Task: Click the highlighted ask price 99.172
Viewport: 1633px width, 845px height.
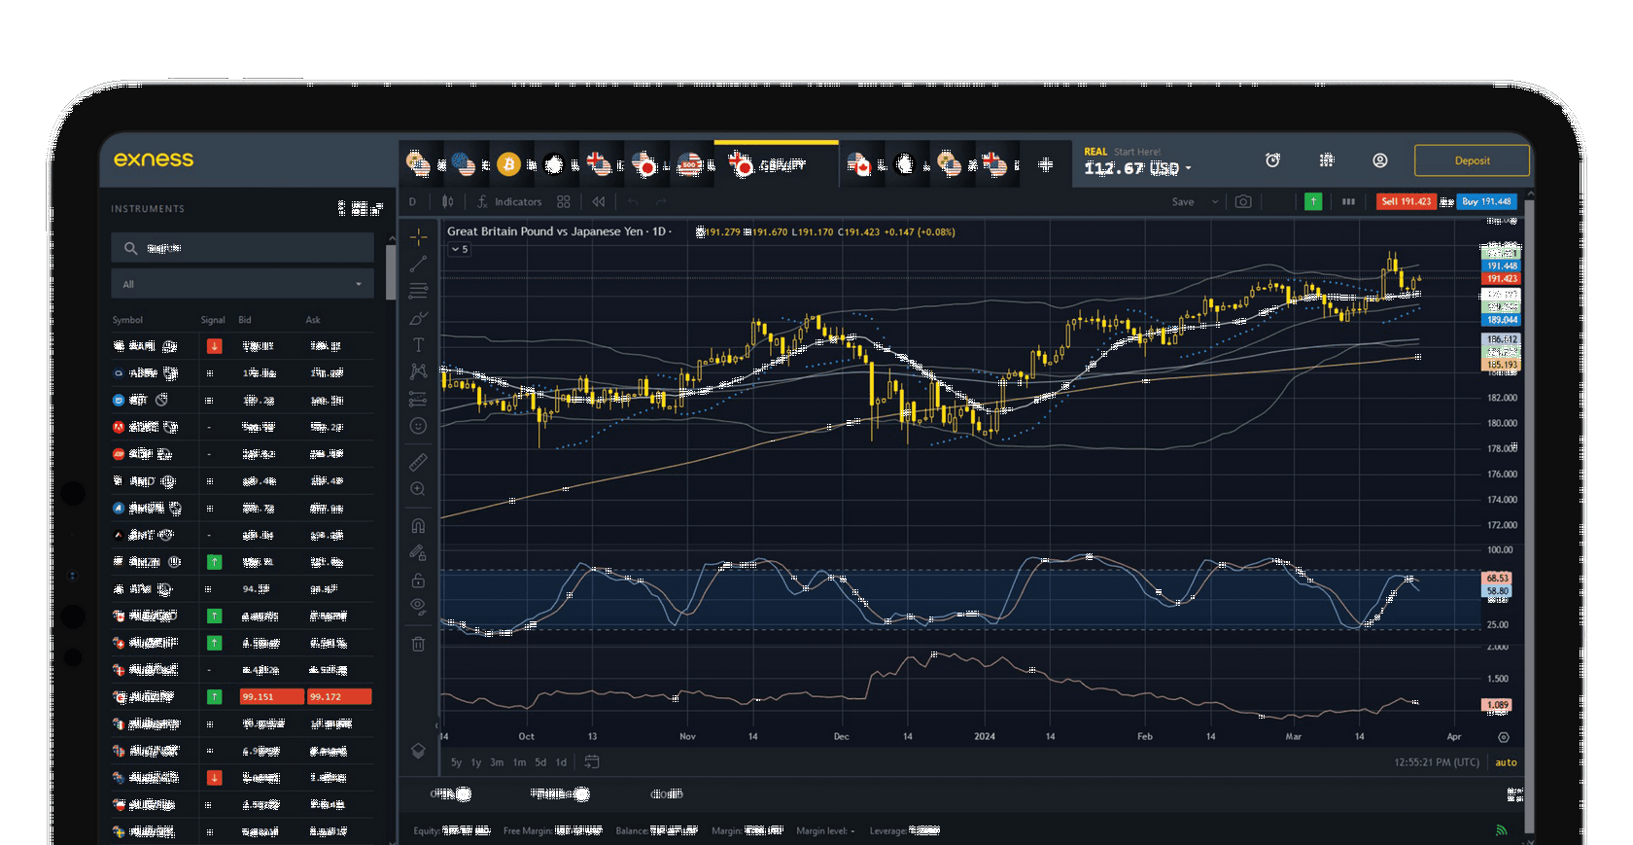Action: [x=339, y=696]
